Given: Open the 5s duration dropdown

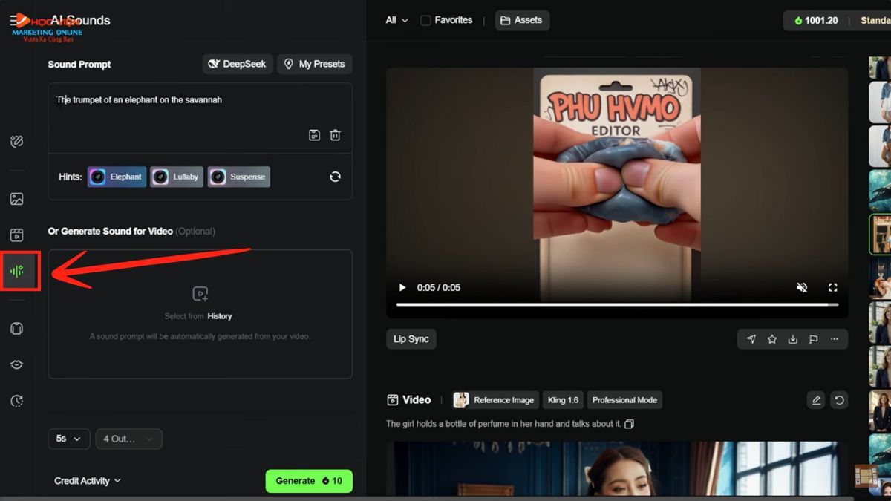Looking at the screenshot, I should [69, 439].
